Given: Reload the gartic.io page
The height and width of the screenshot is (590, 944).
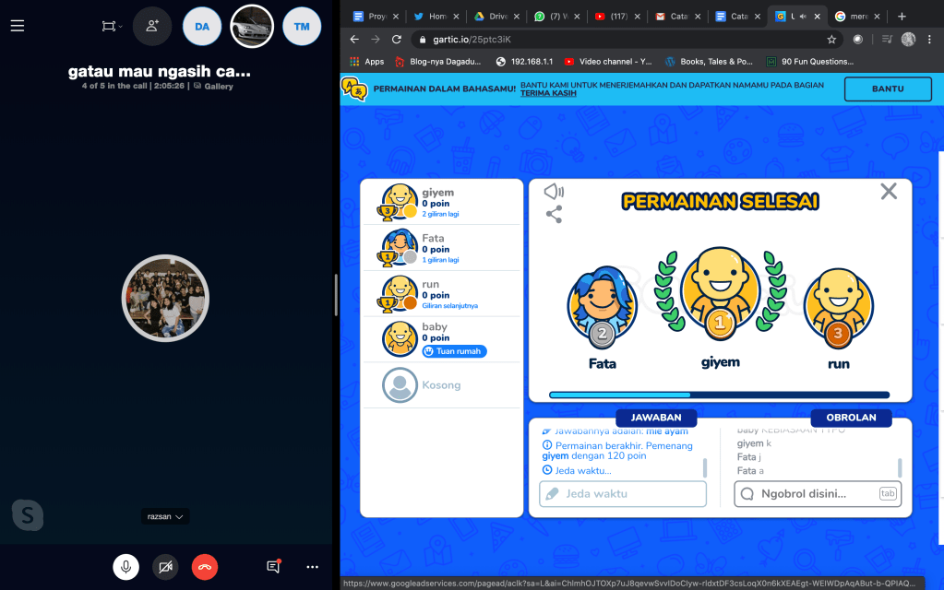Looking at the screenshot, I should [397, 40].
